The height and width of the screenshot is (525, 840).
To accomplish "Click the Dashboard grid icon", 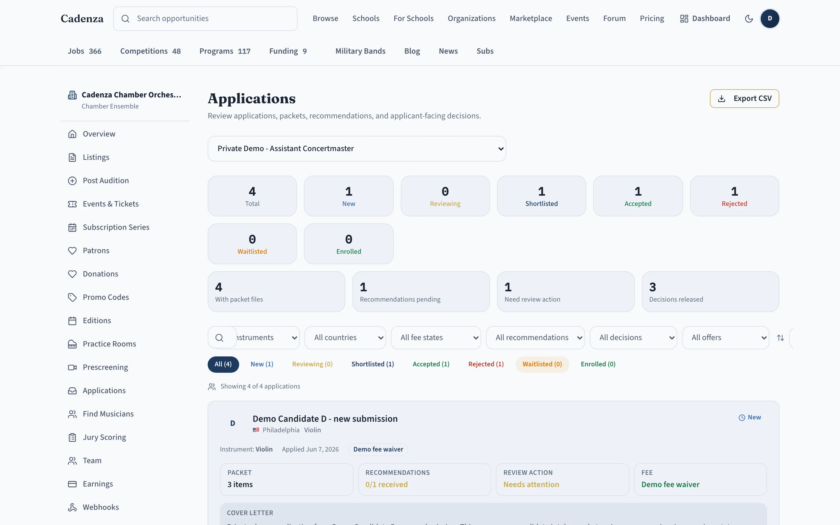I will coord(684,18).
